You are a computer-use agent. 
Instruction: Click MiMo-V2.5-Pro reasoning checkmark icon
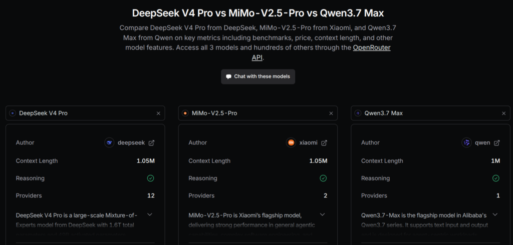coord(323,178)
